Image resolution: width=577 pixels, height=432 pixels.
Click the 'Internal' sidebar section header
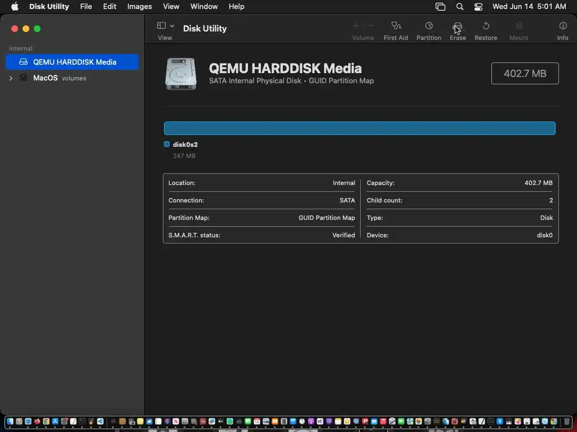(21, 48)
